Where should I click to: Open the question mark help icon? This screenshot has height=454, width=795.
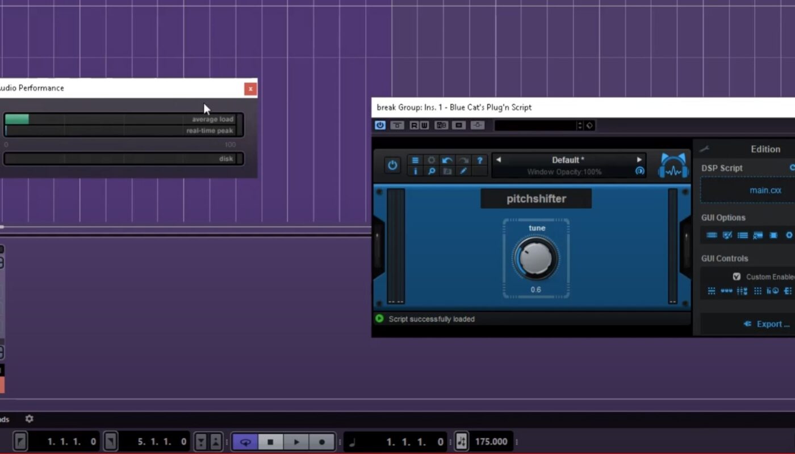click(480, 160)
